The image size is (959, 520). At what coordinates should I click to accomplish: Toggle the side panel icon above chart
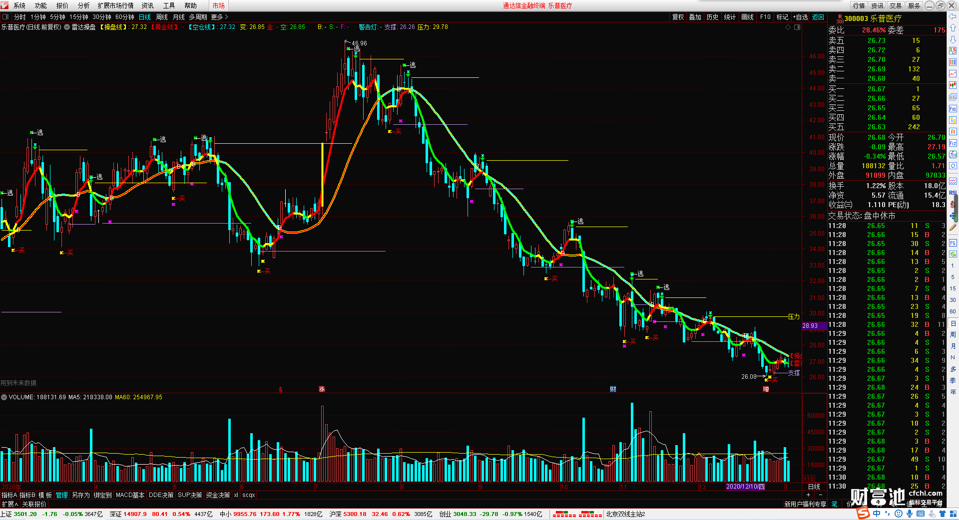[797, 27]
